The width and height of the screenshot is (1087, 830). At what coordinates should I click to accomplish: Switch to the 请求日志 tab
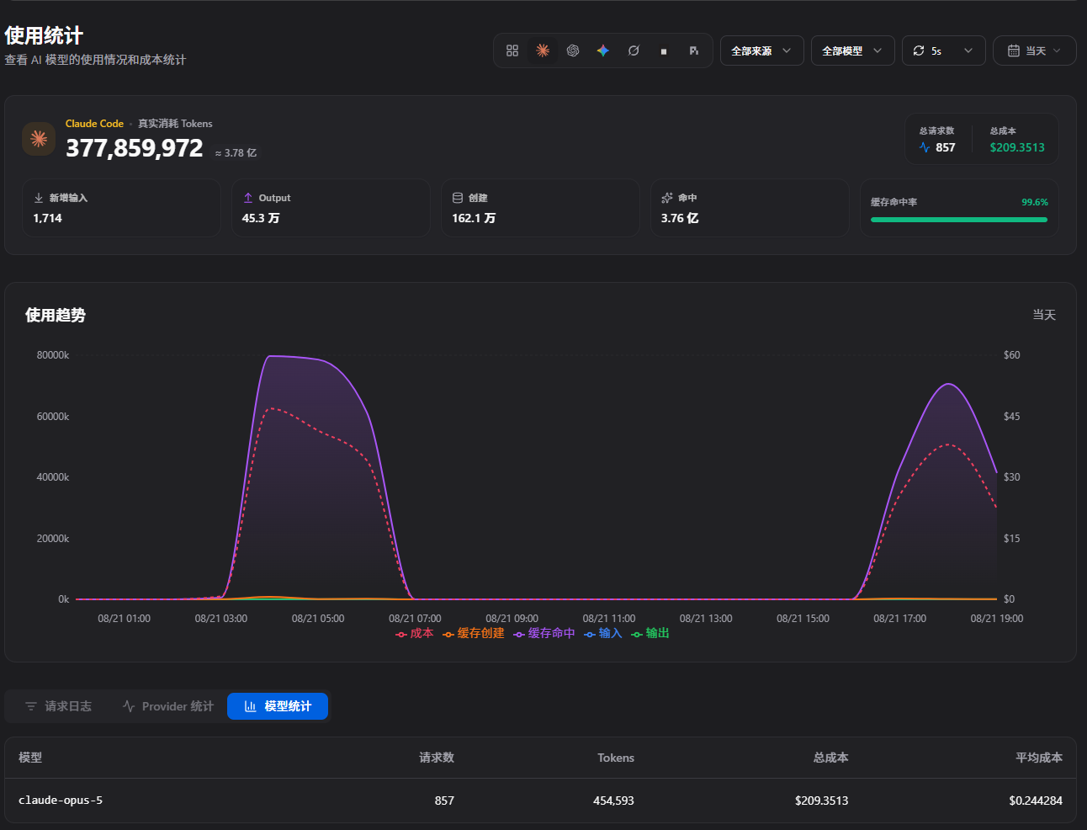[x=58, y=706]
